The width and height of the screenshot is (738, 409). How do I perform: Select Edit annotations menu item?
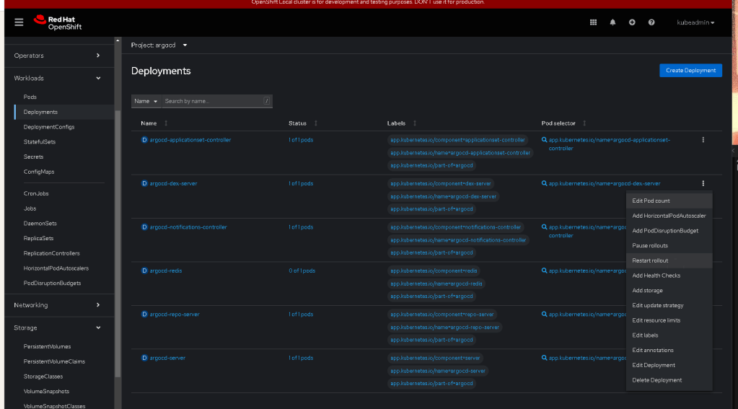pyautogui.click(x=669, y=350)
